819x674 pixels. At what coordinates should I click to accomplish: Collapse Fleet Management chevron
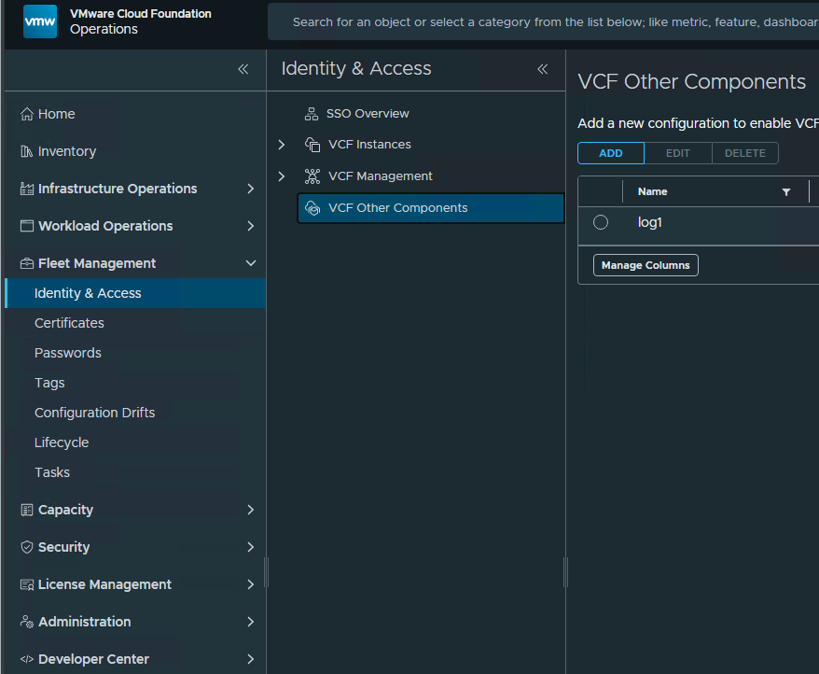[251, 263]
